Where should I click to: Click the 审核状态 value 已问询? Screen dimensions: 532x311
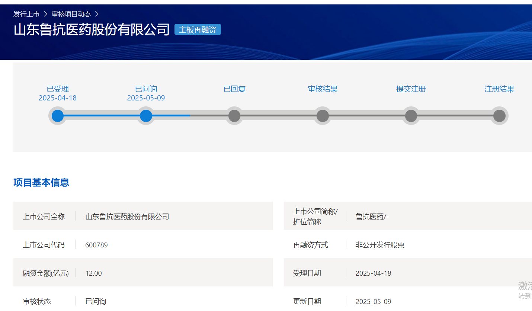pos(96,301)
